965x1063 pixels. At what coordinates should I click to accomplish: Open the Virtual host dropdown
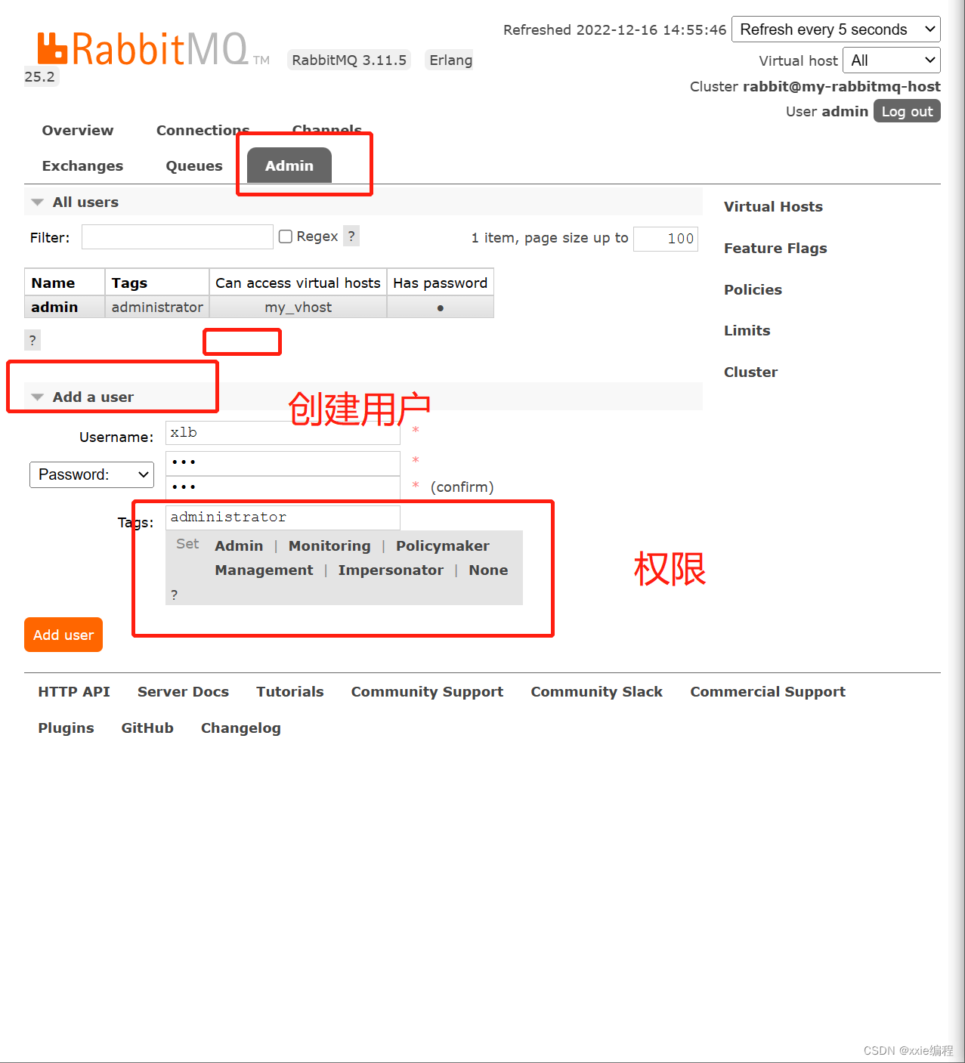pos(892,60)
